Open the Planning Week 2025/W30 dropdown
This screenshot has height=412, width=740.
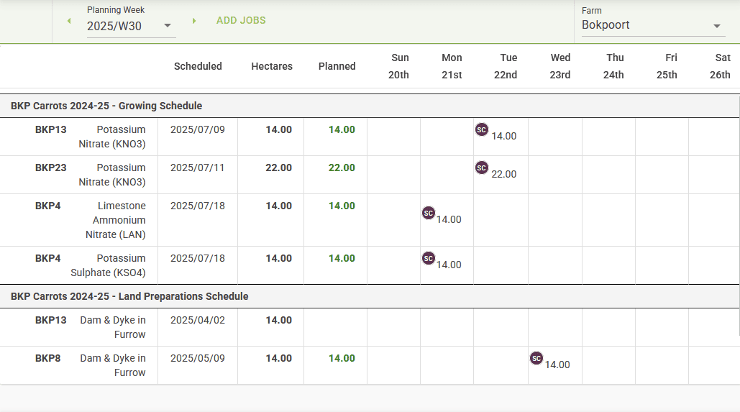(131, 27)
